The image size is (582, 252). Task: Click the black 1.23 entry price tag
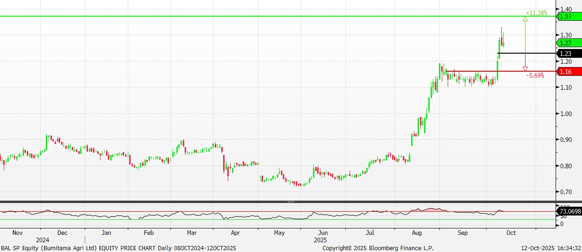click(x=569, y=54)
